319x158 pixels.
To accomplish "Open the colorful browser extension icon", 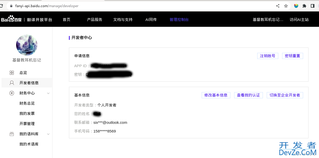I will [x=296, y=6].
